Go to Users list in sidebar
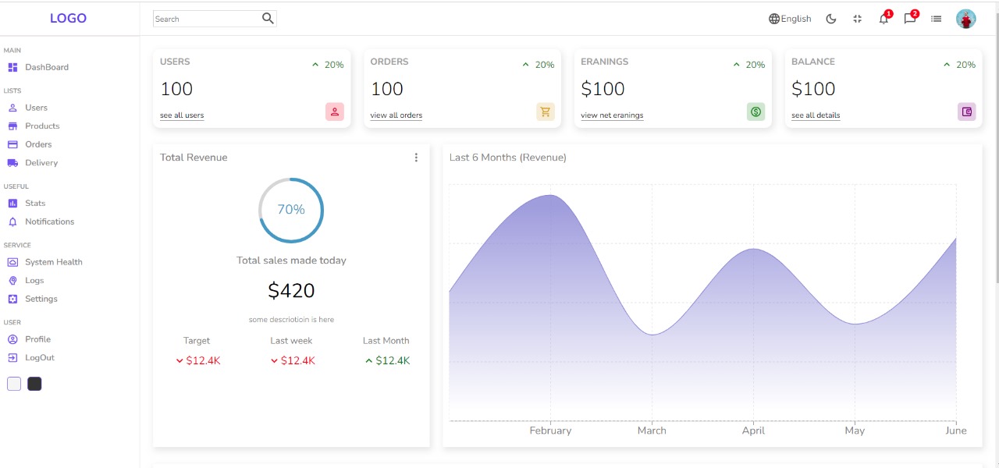Image resolution: width=999 pixels, height=468 pixels. tap(36, 108)
